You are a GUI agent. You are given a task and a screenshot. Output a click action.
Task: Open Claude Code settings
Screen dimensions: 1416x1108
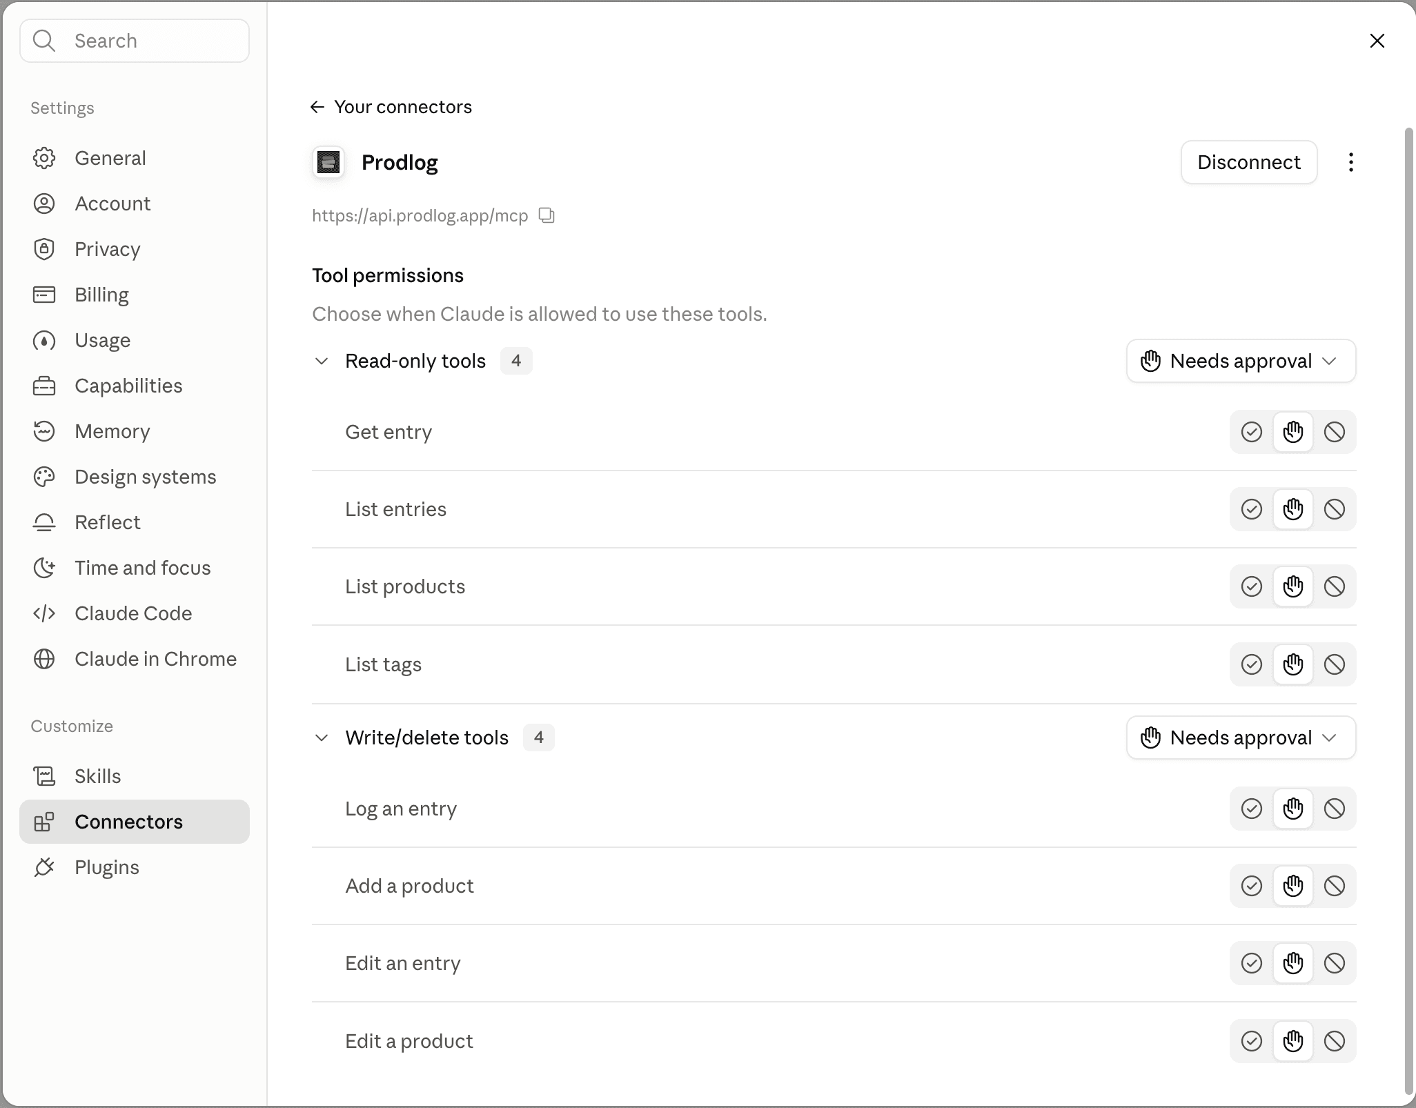click(x=135, y=613)
